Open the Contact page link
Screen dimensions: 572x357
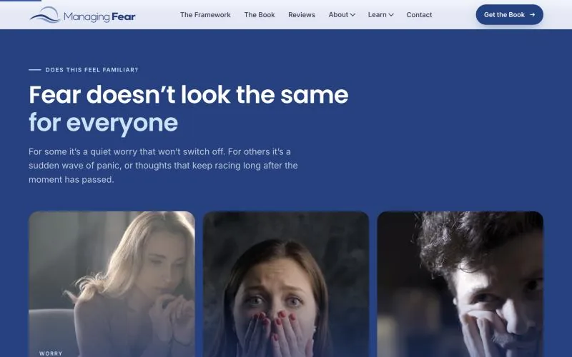(x=419, y=15)
